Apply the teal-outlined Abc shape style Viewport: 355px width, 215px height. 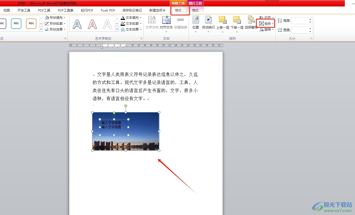click(x=16, y=23)
